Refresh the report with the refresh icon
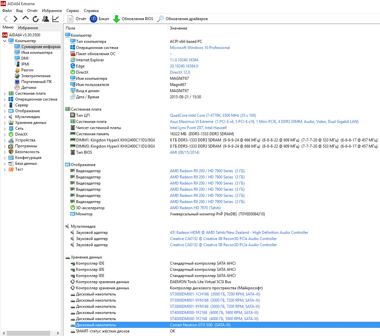The height and width of the screenshot is (336, 380). [36, 19]
